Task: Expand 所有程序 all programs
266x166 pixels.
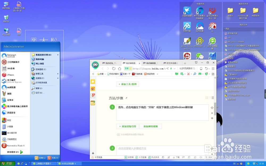Action: 15,152
